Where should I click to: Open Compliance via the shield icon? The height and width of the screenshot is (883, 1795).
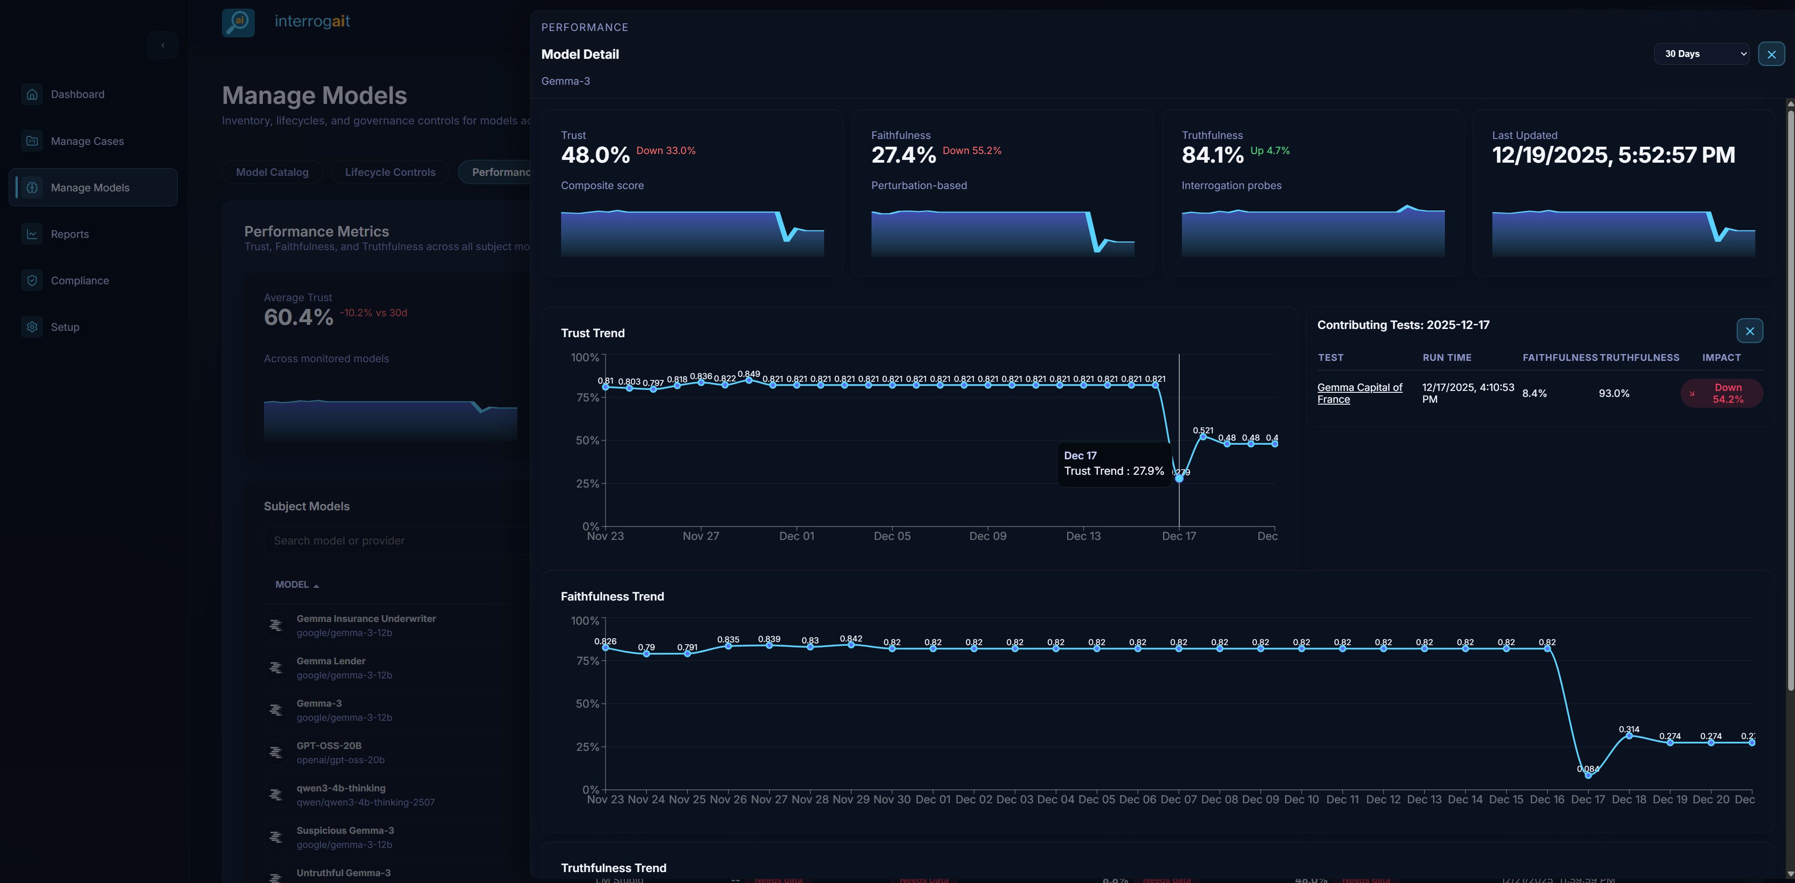click(x=32, y=280)
